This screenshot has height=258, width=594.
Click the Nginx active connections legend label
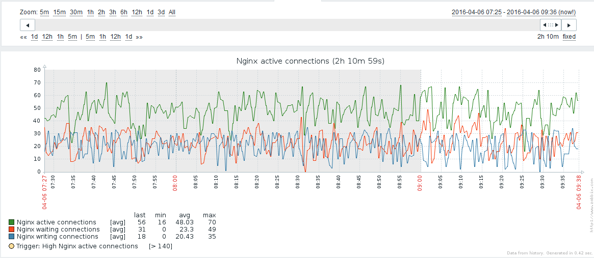tap(57, 222)
